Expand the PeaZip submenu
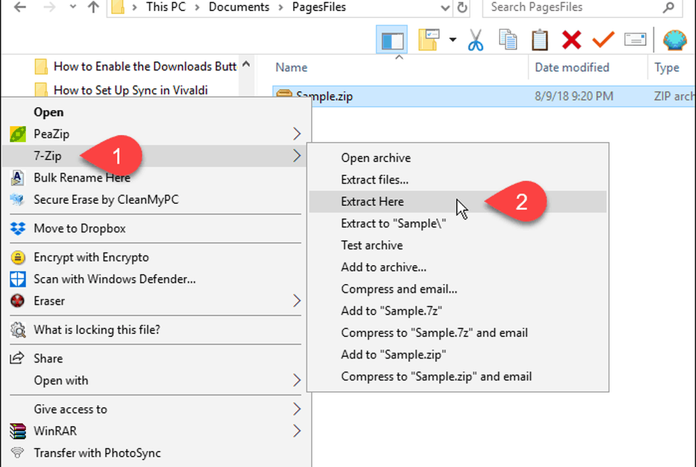This screenshot has height=467, width=696. click(296, 134)
